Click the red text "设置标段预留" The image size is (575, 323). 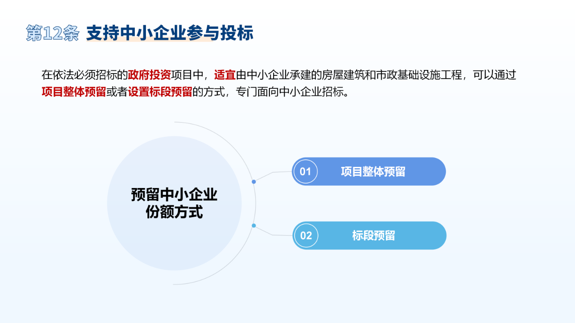160,92
